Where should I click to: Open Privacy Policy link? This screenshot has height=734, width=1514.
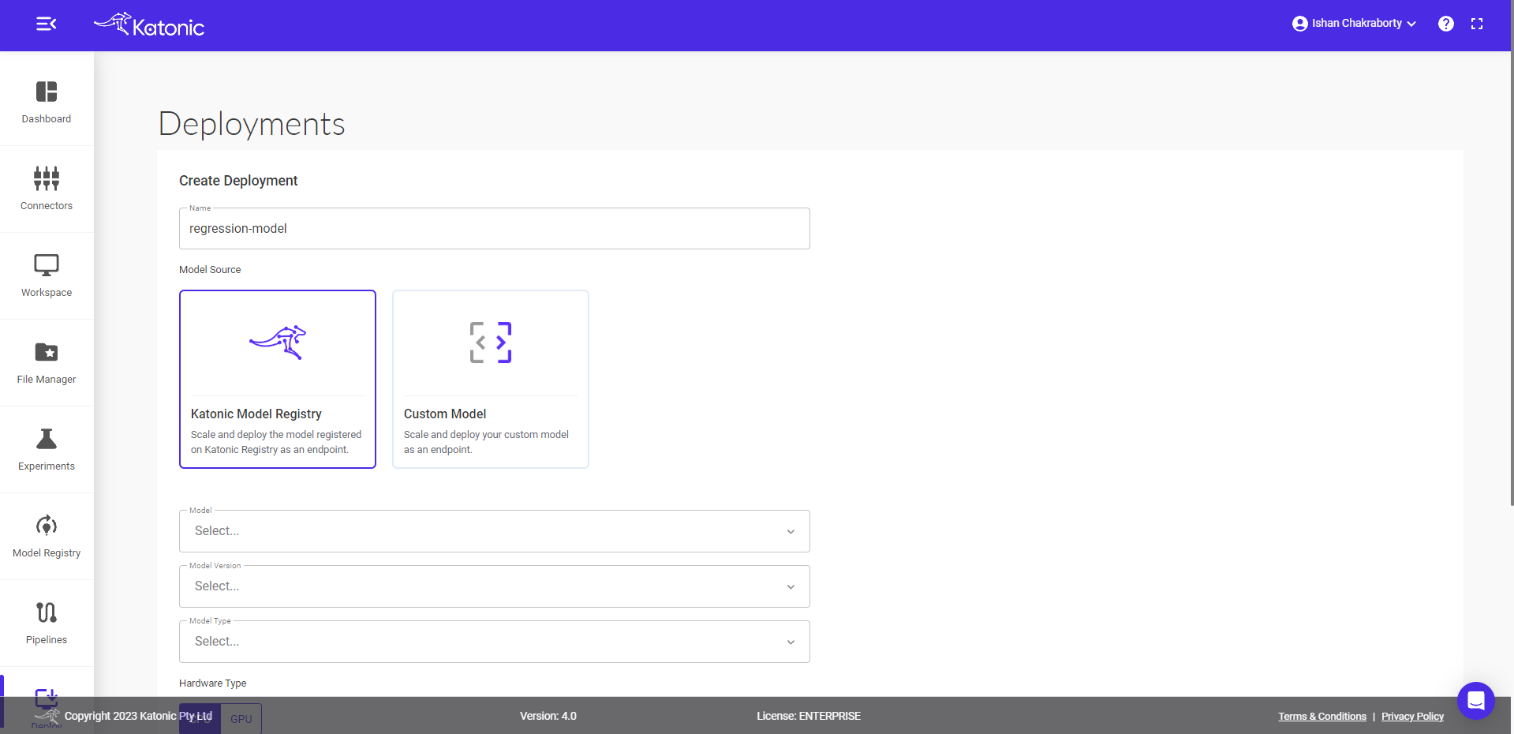(x=1412, y=717)
